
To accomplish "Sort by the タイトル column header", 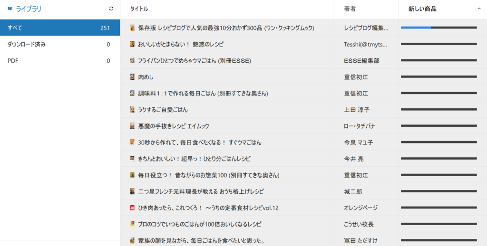I will (139, 9).
